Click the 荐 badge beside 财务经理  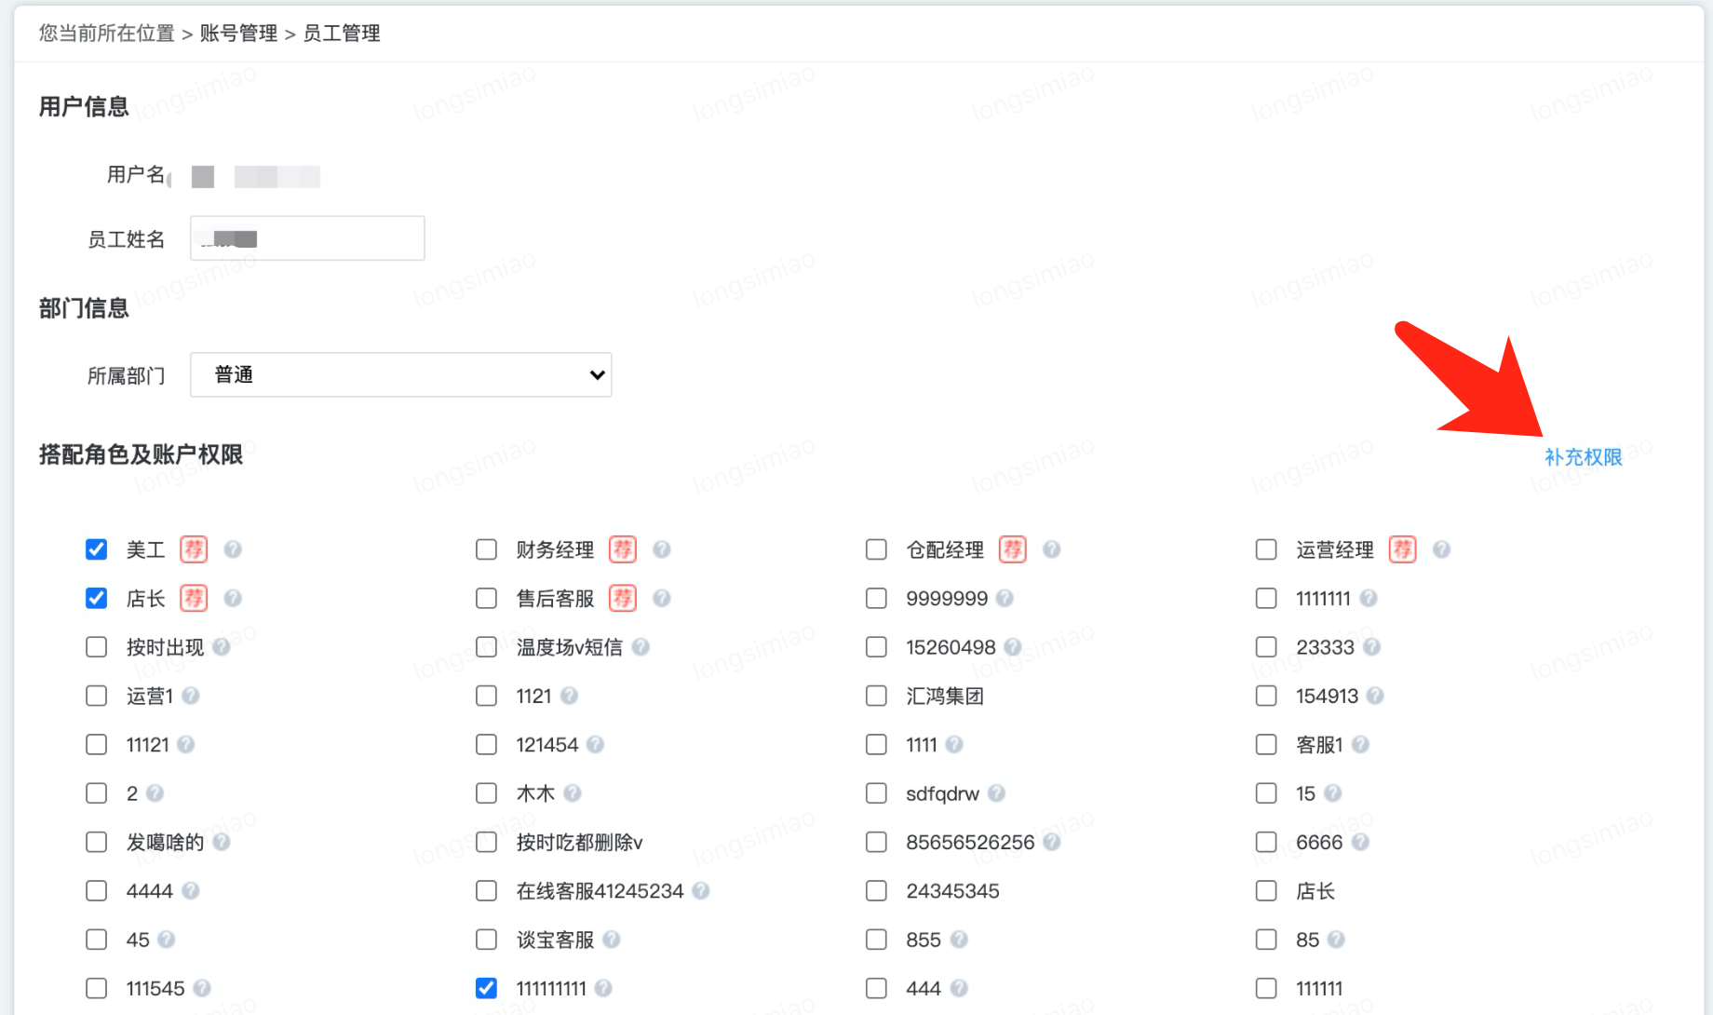(622, 549)
